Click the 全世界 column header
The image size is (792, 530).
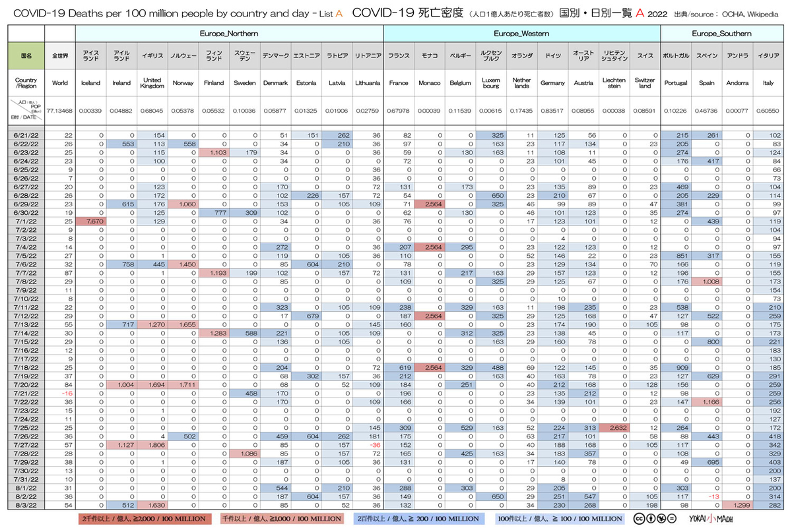pos(60,56)
